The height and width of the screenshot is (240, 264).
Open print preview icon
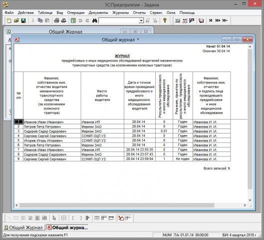[64, 20]
